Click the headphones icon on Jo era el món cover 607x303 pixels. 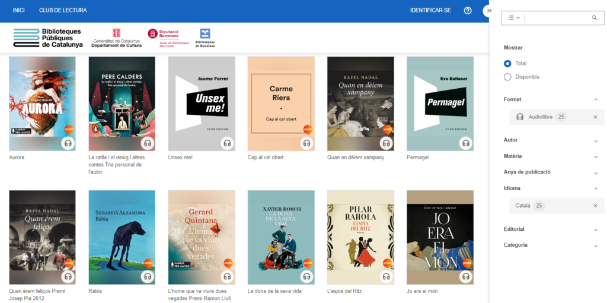point(466,277)
